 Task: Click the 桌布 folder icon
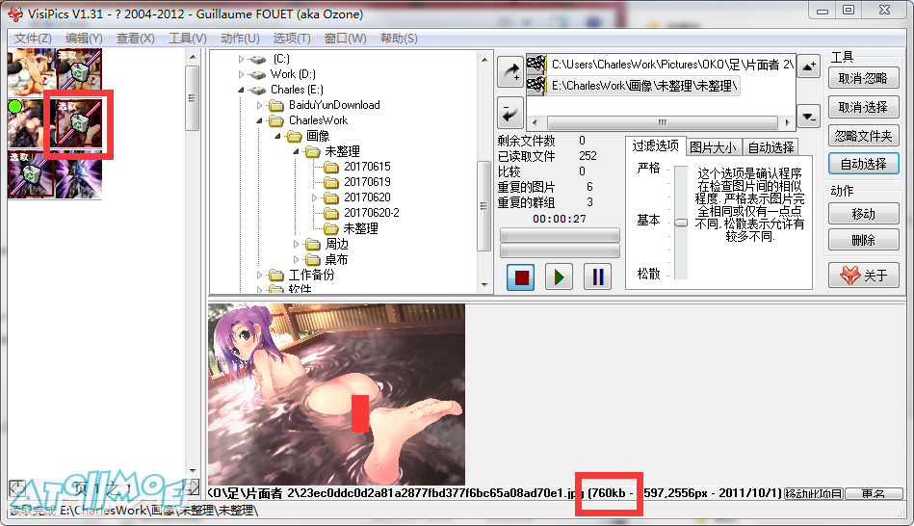(x=312, y=259)
